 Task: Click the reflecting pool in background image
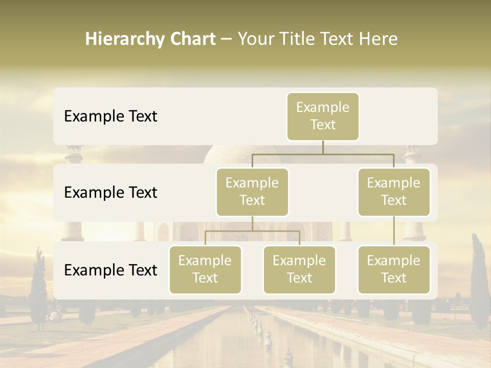click(x=286, y=337)
